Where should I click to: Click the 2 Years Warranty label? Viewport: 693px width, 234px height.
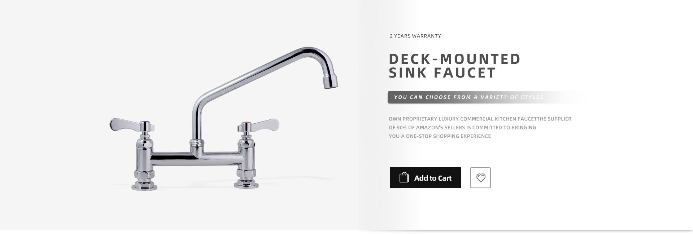(415, 36)
